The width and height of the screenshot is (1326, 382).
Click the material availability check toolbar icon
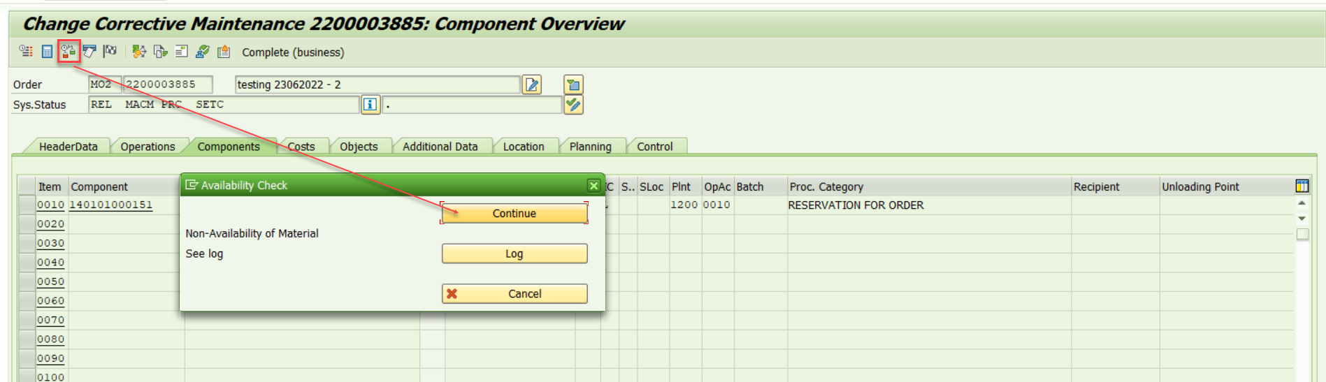[69, 52]
